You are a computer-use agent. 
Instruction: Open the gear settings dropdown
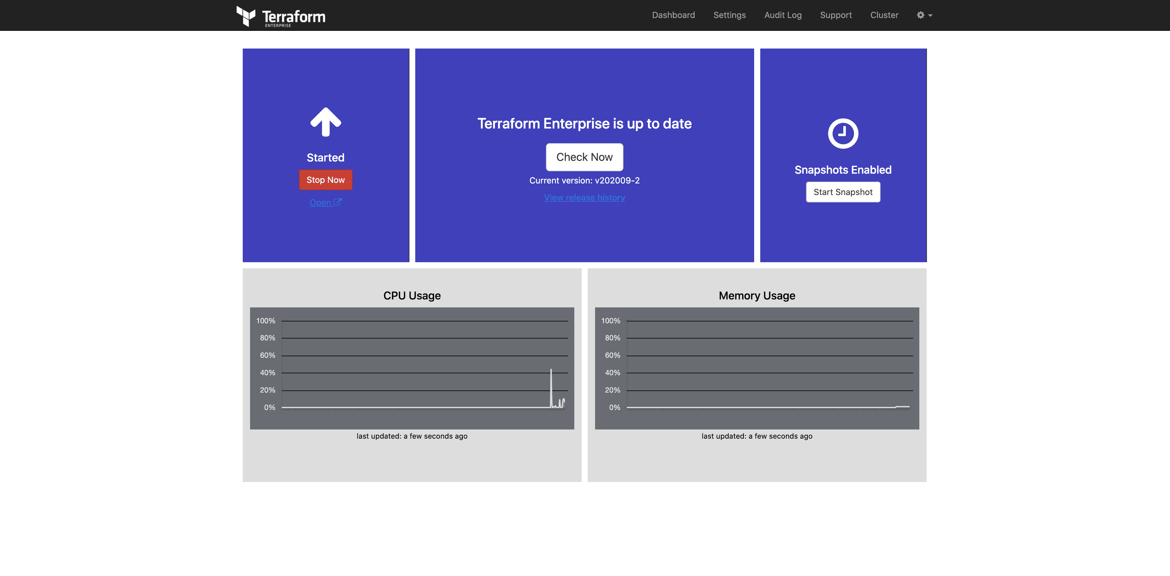click(x=924, y=15)
